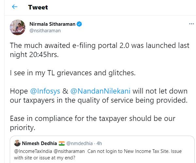Open the more options ellipsis menu

click(192, 24)
